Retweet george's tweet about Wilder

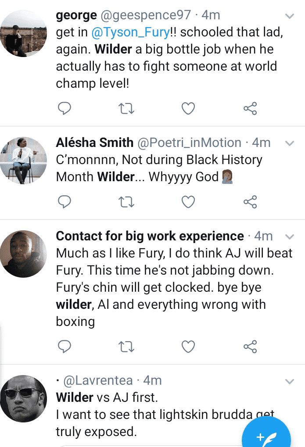pos(126,108)
